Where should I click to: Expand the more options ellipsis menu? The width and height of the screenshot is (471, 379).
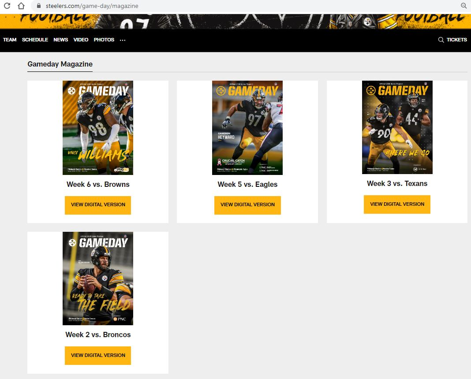tap(123, 40)
